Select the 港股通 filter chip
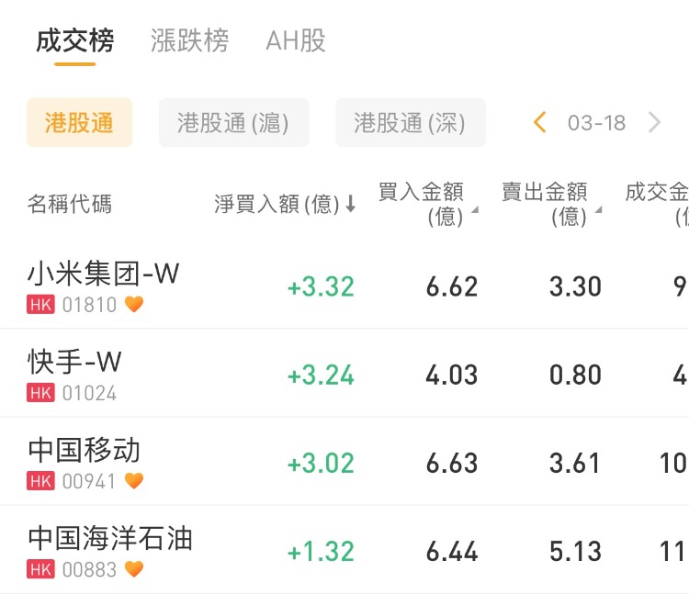Image resolution: width=689 pixels, height=594 pixels. [79, 123]
